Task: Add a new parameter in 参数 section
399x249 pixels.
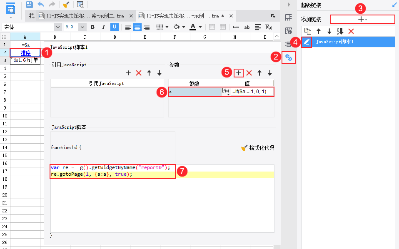Action: click(x=238, y=73)
